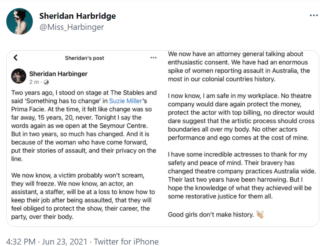Image resolution: width=320 pixels, height=246 pixels.
Task: Click the 'Two years ago' opening paragraph
Action: (84, 125)
